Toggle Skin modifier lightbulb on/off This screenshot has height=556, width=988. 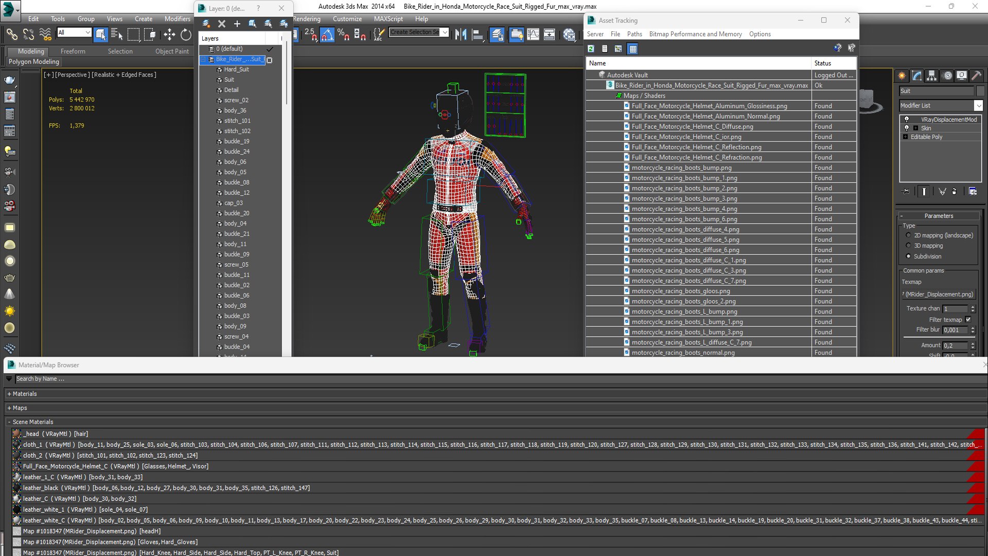pos(907,128)
